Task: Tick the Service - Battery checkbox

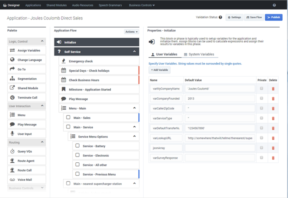Action: [78, 146]
